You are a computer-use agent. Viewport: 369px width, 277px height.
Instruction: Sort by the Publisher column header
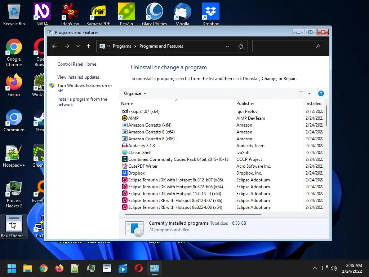point(268,104)
